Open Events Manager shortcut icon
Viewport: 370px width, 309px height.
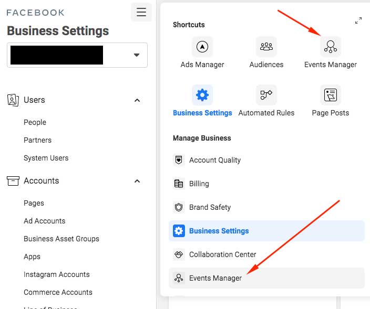pyautogui.click(x=331, y=47)
